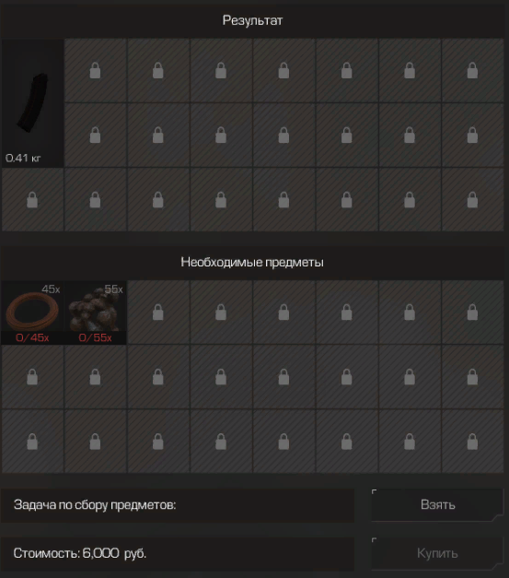Click the Необходимые предметы header
The image size is (509, 578).
pos(252,262)
